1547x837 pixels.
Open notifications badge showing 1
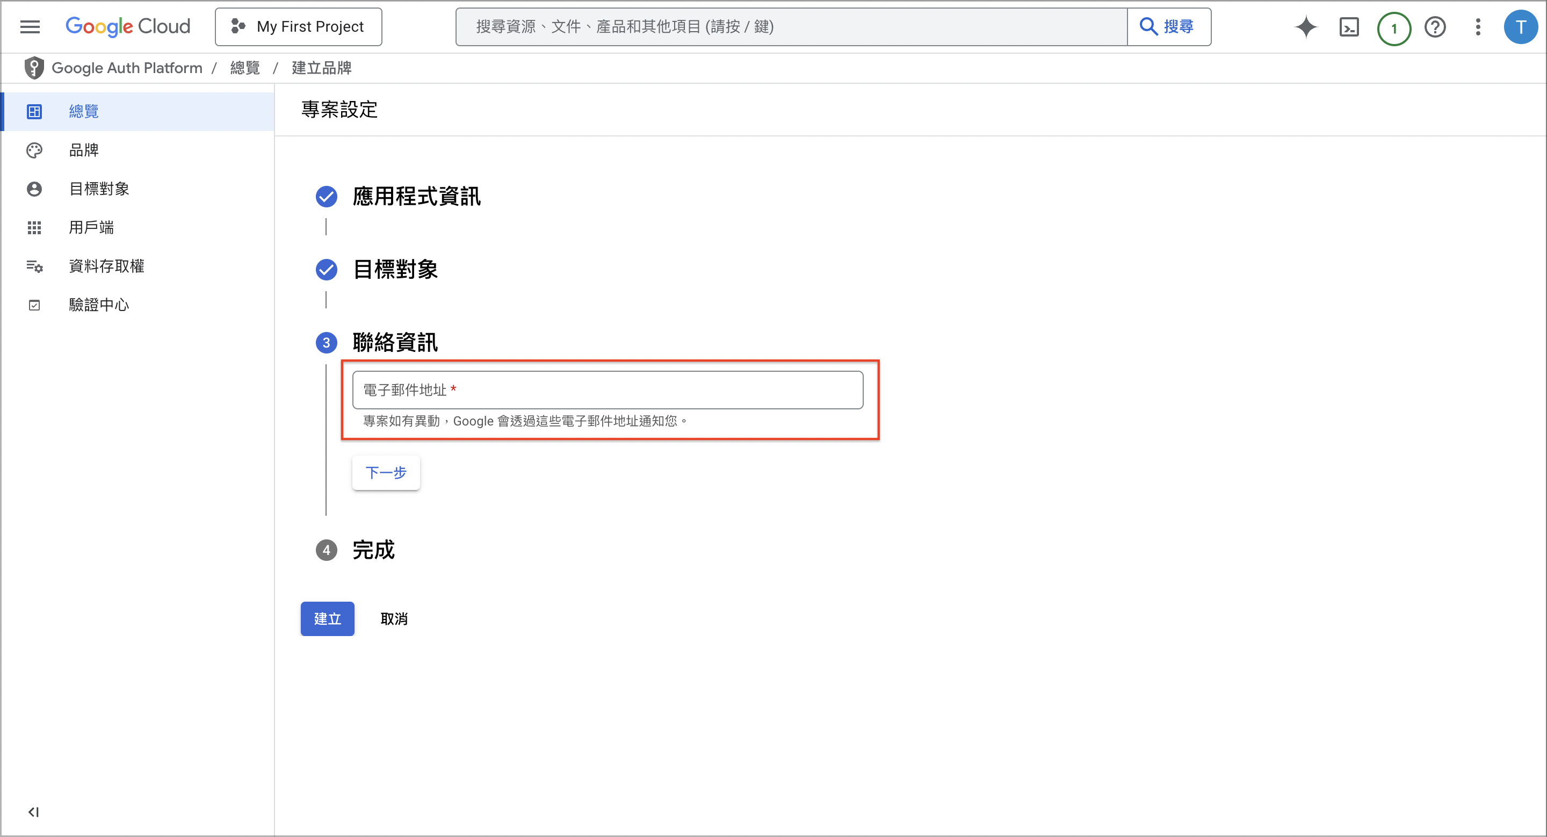1393,28
